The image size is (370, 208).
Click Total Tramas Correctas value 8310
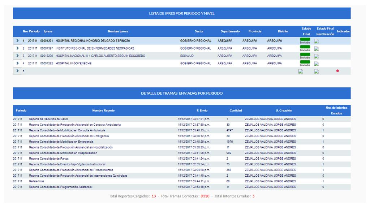click(205, 196)
